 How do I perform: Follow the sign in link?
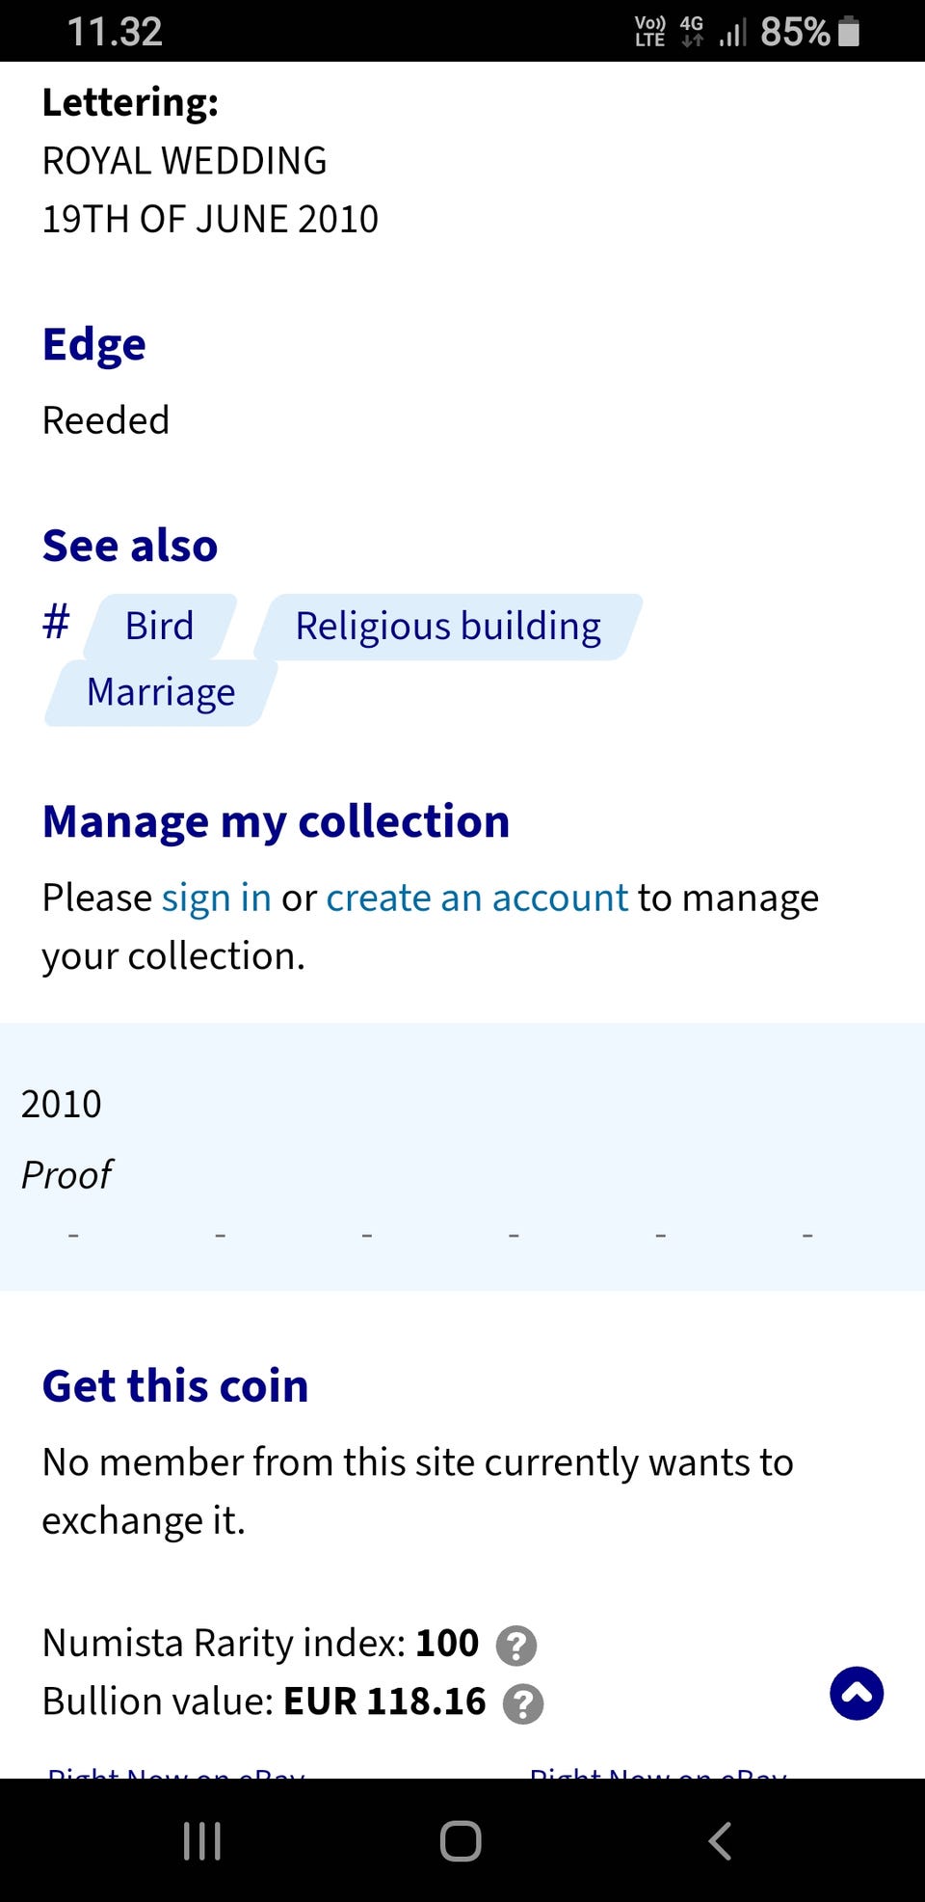coord(216,897)
